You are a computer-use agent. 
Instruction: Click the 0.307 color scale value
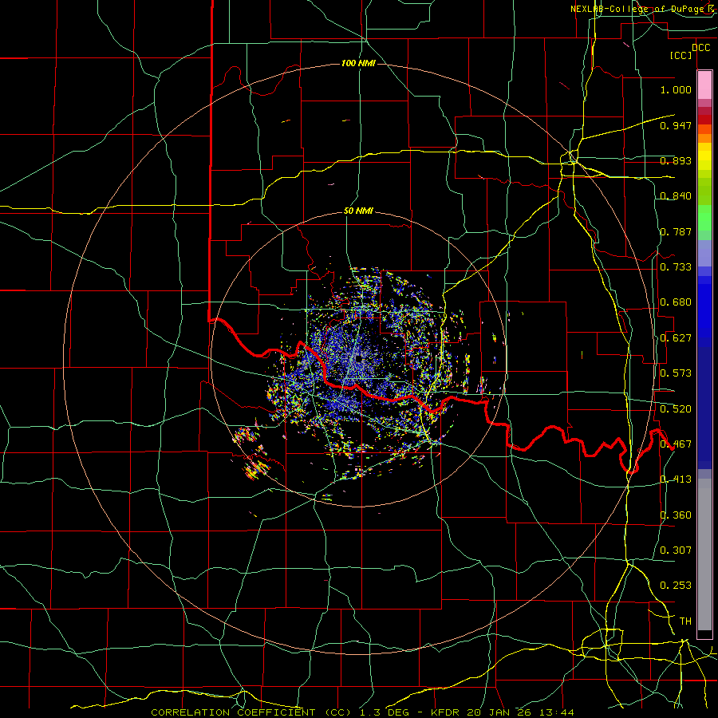(676, 550)
